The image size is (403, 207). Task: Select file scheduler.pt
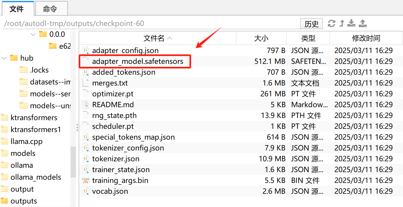point(113,126)
